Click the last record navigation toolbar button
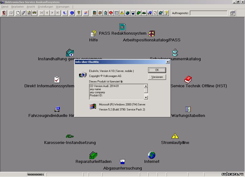 (x=58, y=13)
